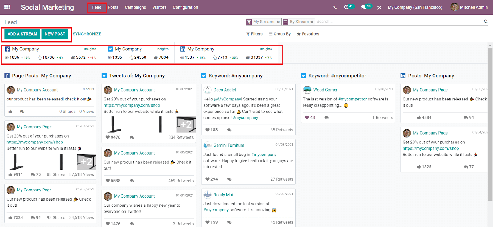Click the search magnifier icon

point(486,22)
